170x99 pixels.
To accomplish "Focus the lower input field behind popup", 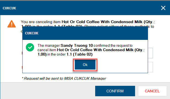I will pyautogui.click(x=150, y=67).
